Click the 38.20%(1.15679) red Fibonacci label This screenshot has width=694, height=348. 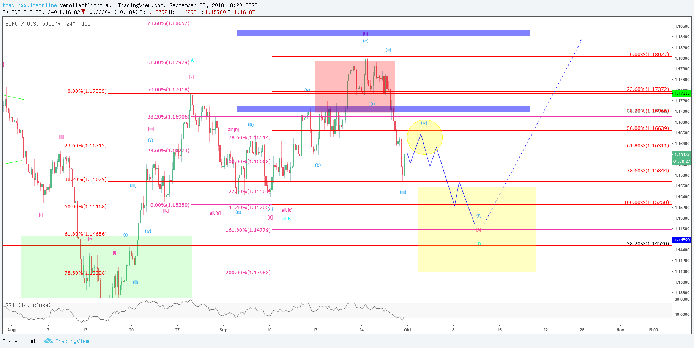click(85, 179)
